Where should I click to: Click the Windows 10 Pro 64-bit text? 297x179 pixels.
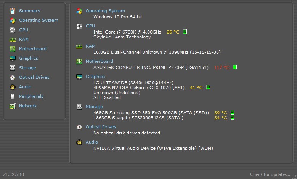[118, 17]
